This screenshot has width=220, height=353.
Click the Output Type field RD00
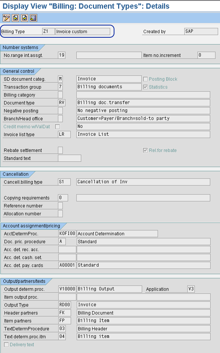tap(65, 305)
